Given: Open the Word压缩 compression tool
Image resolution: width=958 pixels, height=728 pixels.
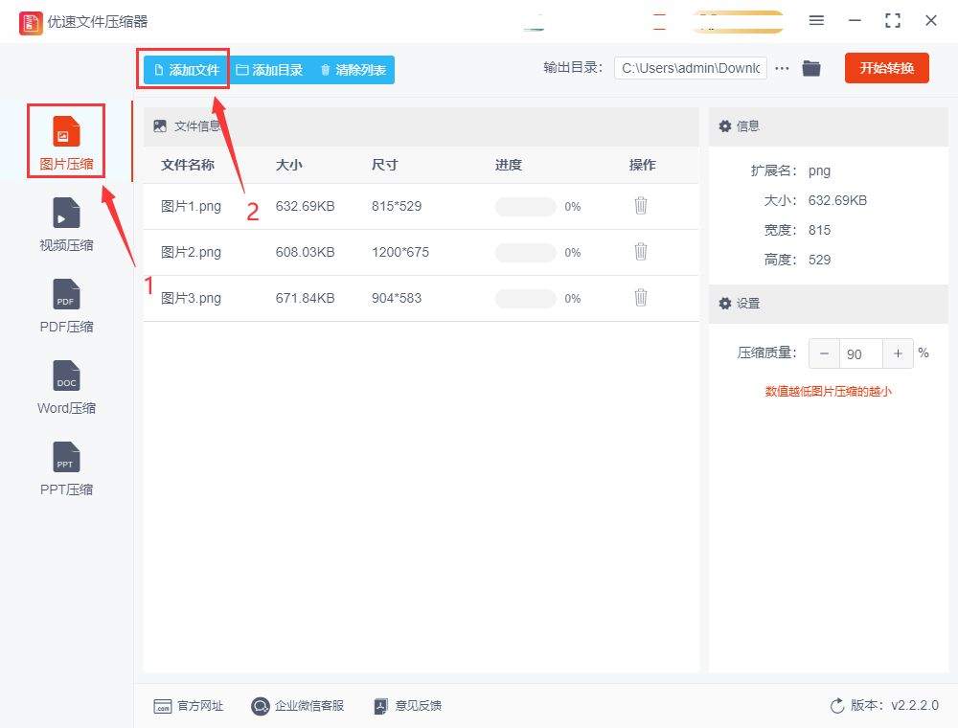Looking at the screenshot, I should pyautogui.click(x=66, y=387).
